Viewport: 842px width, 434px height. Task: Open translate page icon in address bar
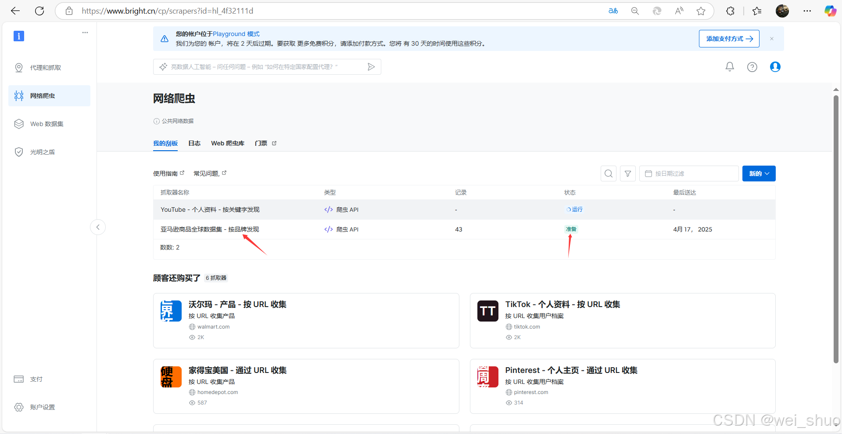pos(613,11)
